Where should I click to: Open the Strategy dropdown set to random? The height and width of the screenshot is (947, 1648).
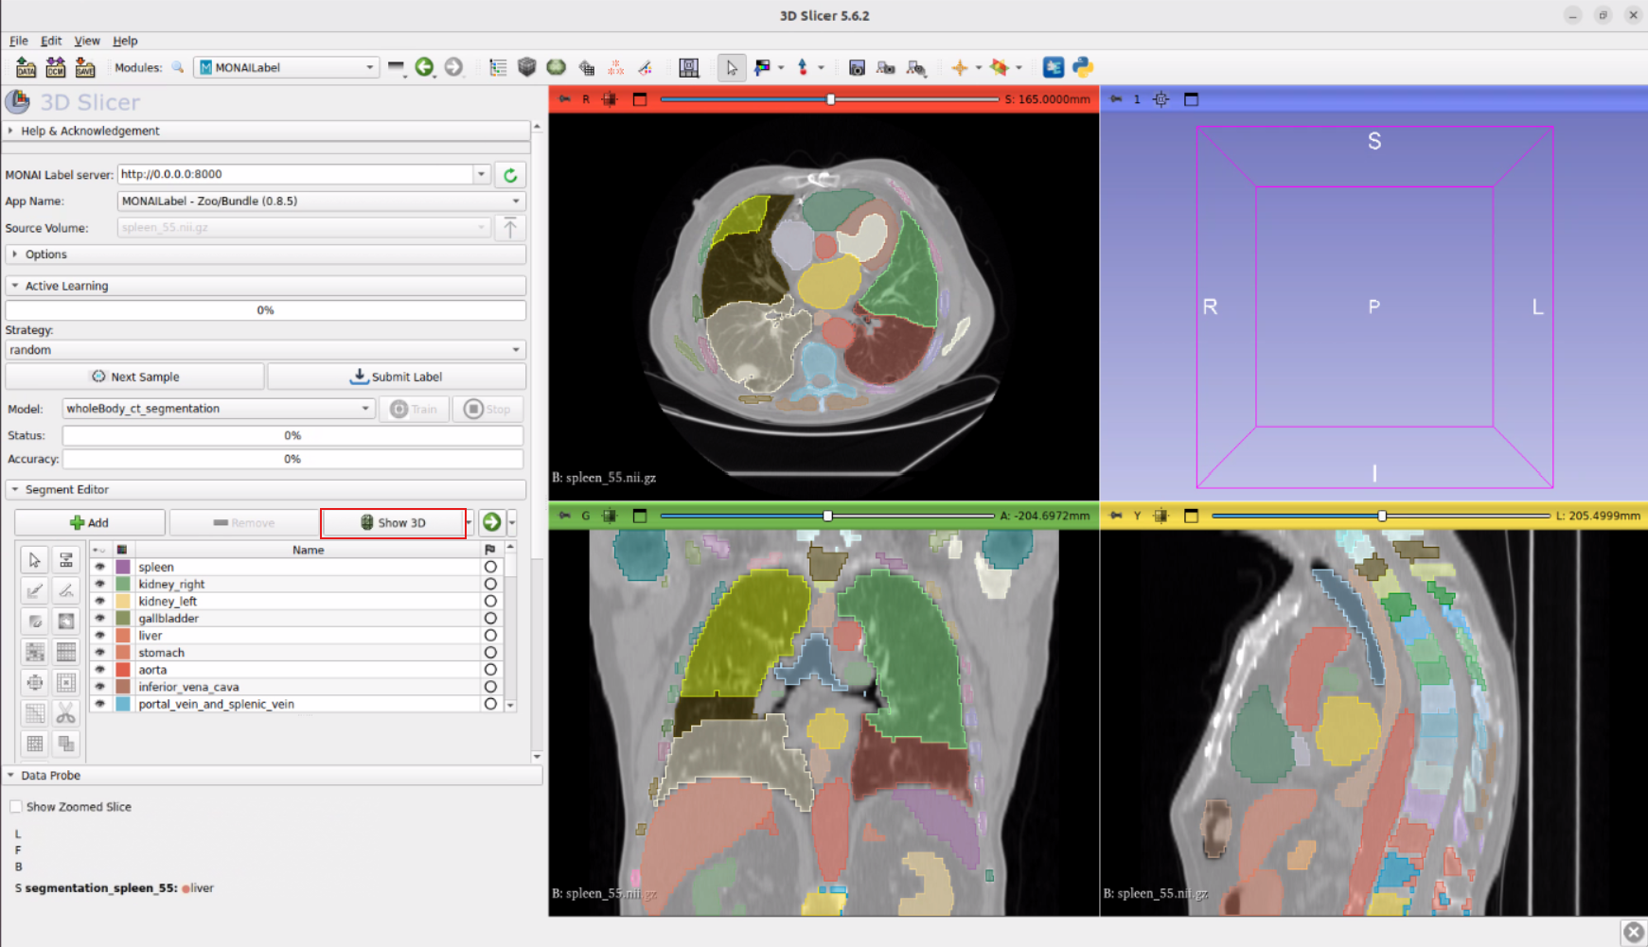click(265, 350)
